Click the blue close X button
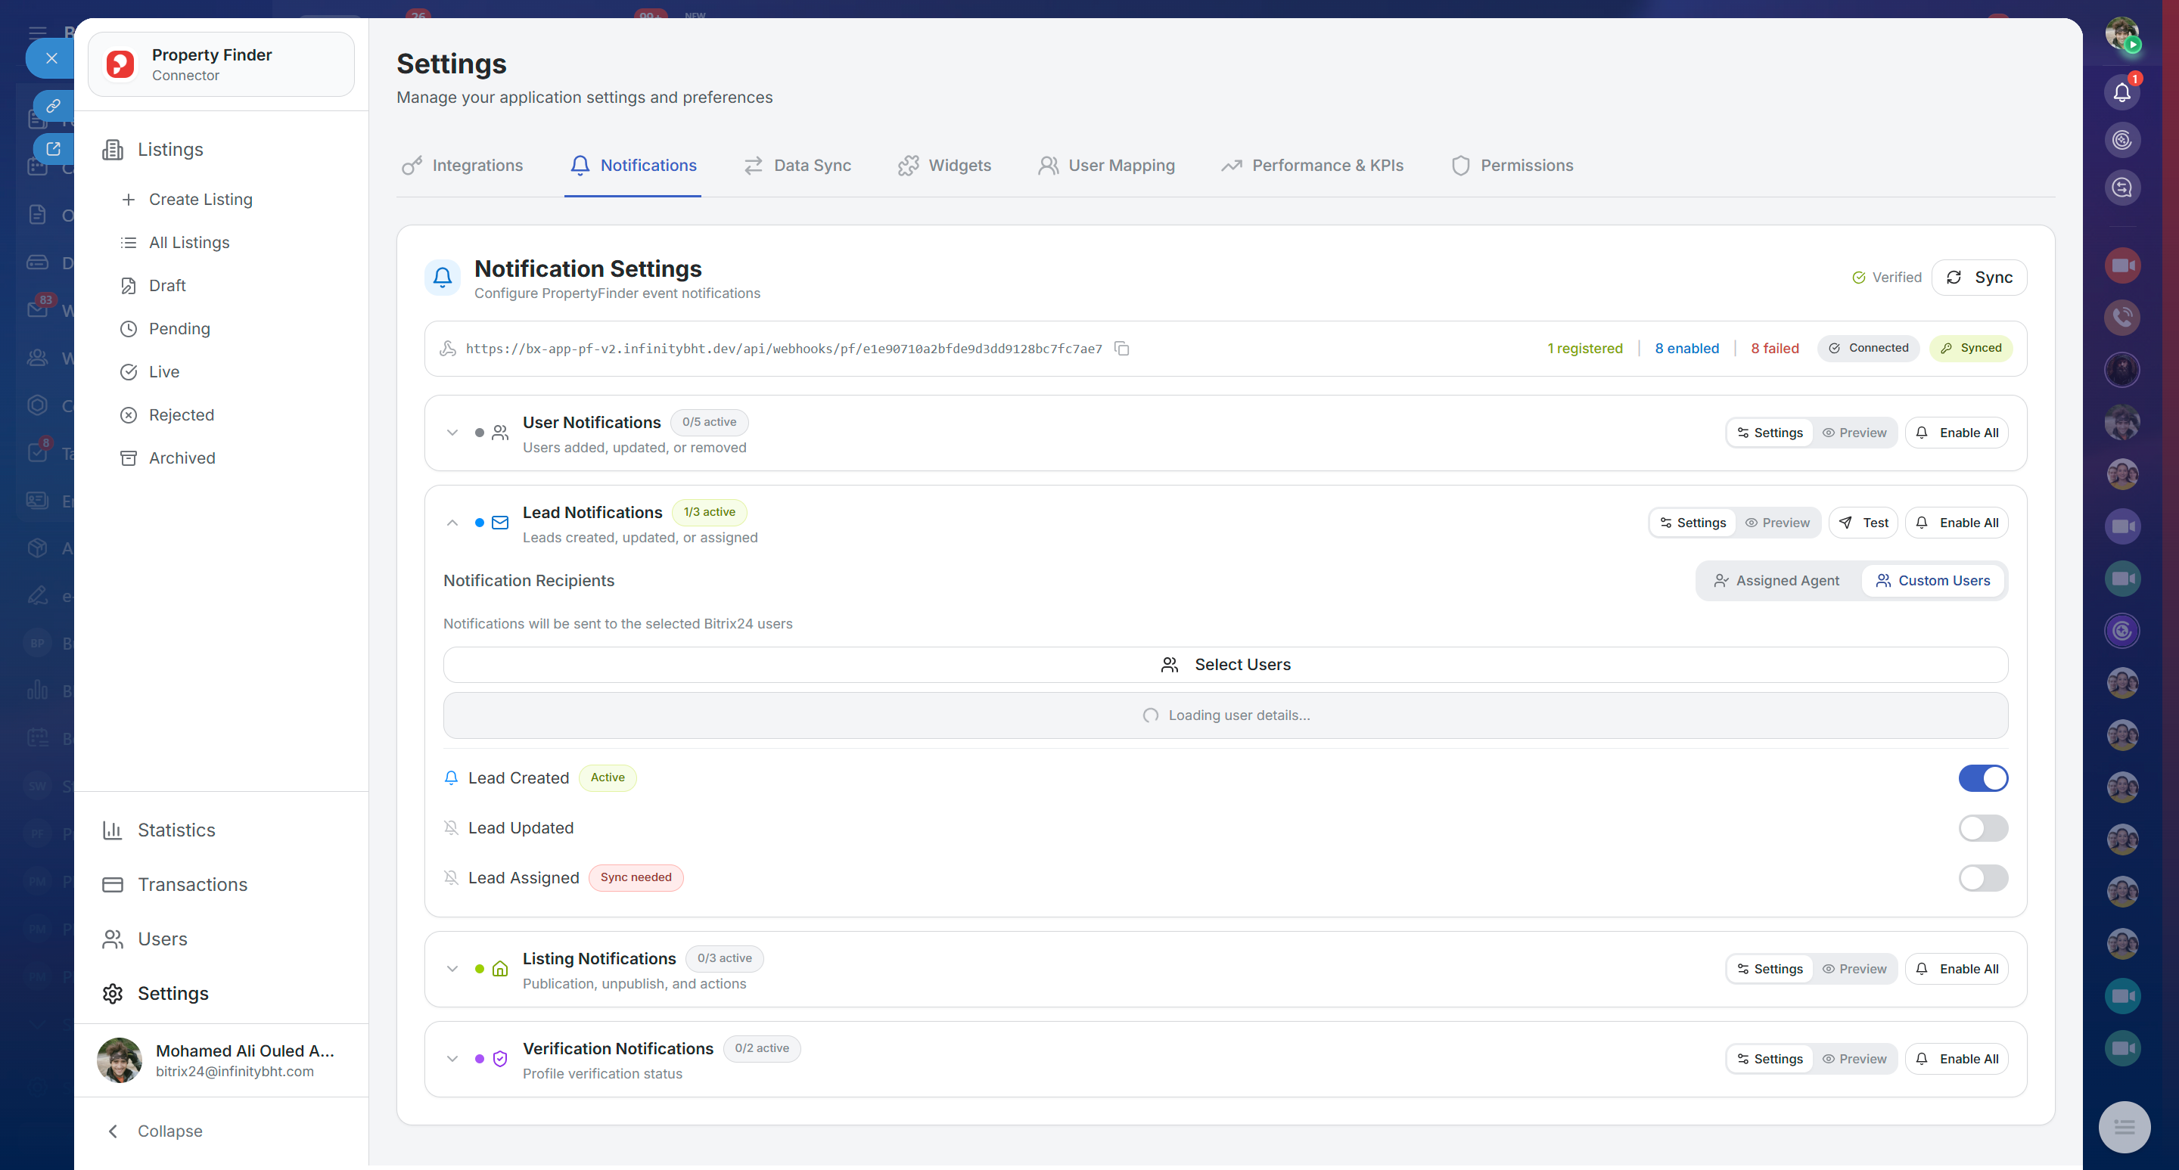 tap(51, 58)
